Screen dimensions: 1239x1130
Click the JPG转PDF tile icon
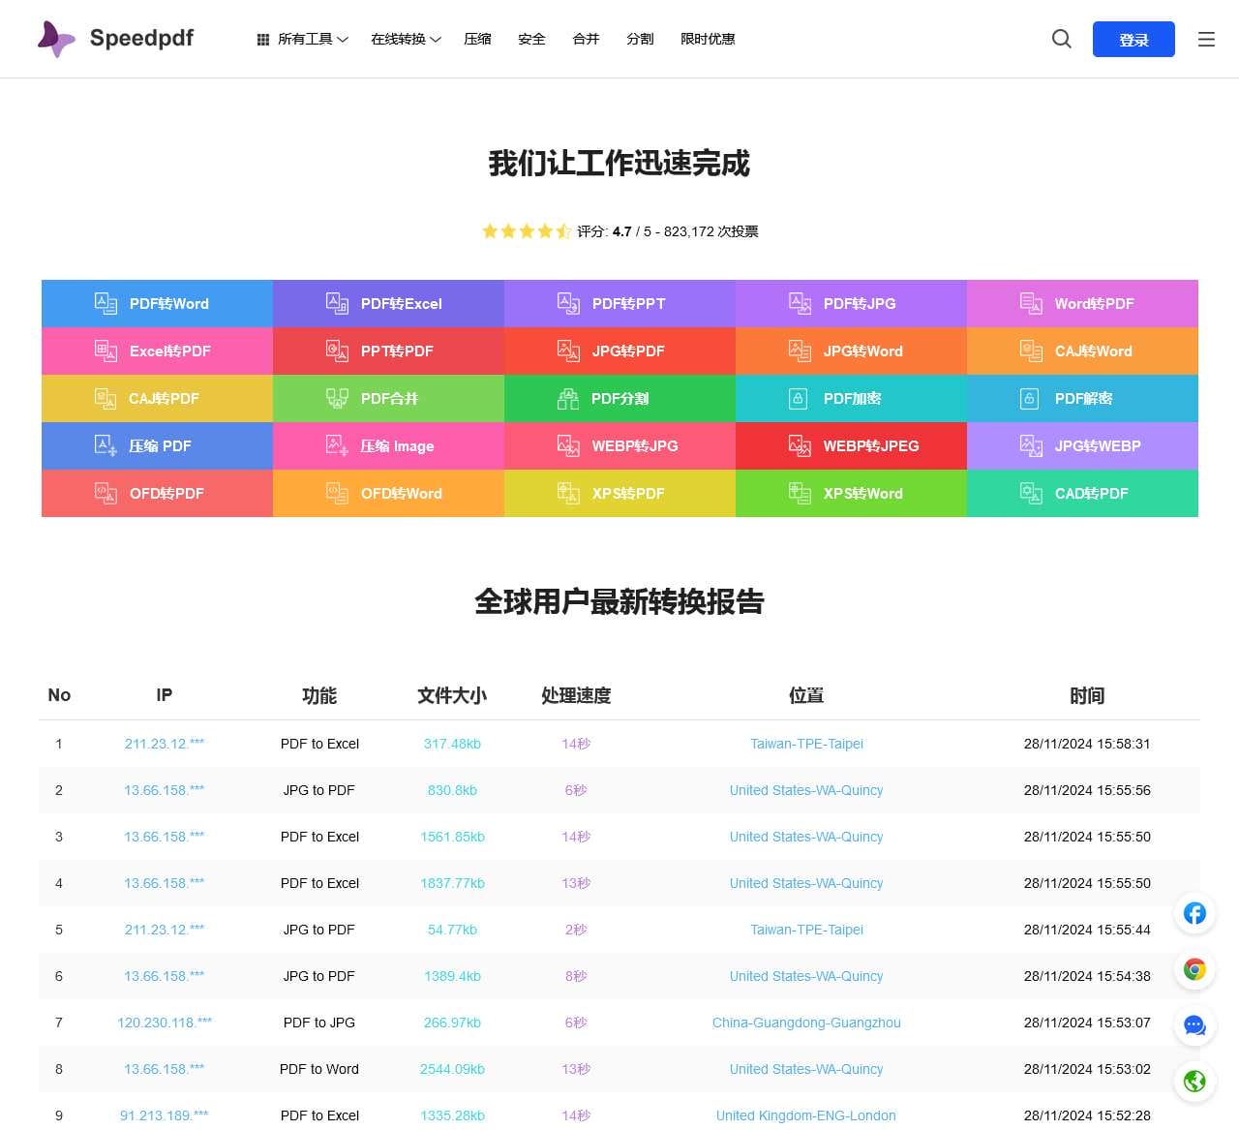(568, 351)
